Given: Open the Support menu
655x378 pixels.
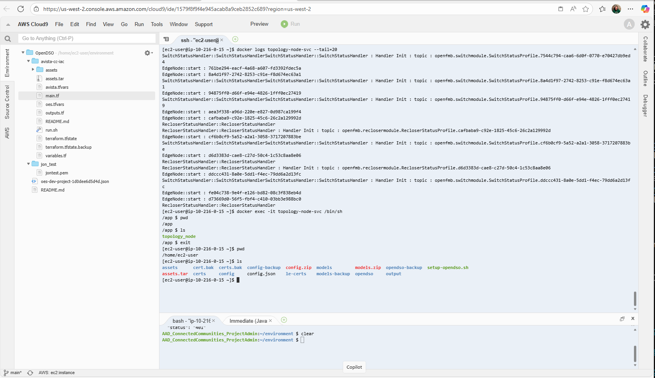Looking at the screenshot, I should click(204, 24).
